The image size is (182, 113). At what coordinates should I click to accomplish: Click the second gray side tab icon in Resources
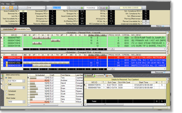coord(2,81)
